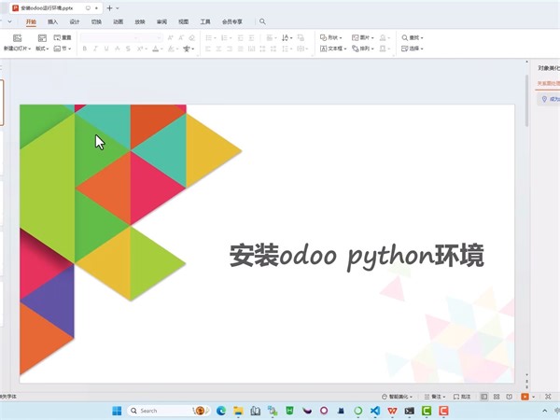Click the ribbon search magnifier icon
Screen dimensions: 560x420
[262, 21]
